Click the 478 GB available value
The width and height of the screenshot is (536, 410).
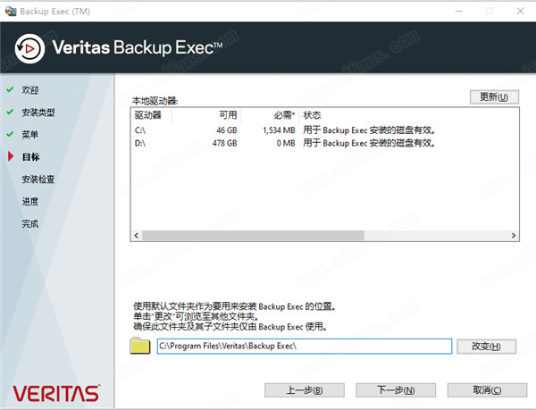point(224,143)
